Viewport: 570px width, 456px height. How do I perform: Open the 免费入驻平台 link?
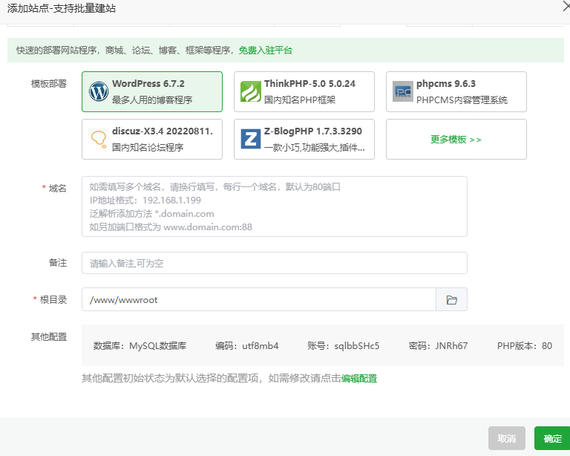coord(266,51)
